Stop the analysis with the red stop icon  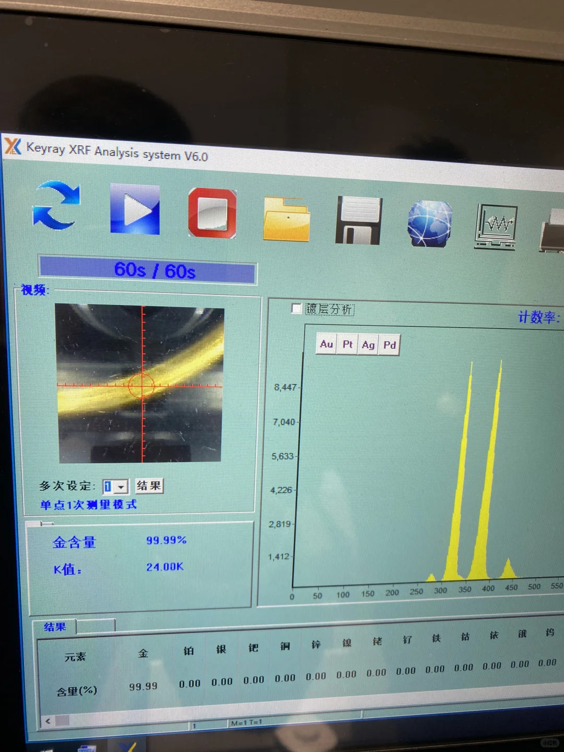[212, 213]
